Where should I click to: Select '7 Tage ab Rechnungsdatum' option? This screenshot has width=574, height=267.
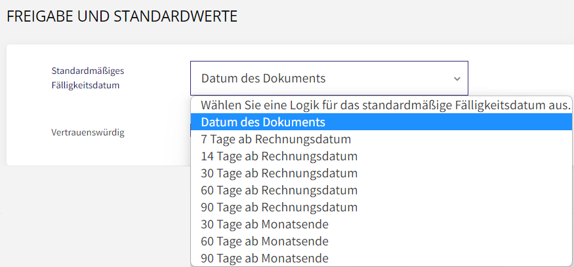tap(381, 139)
